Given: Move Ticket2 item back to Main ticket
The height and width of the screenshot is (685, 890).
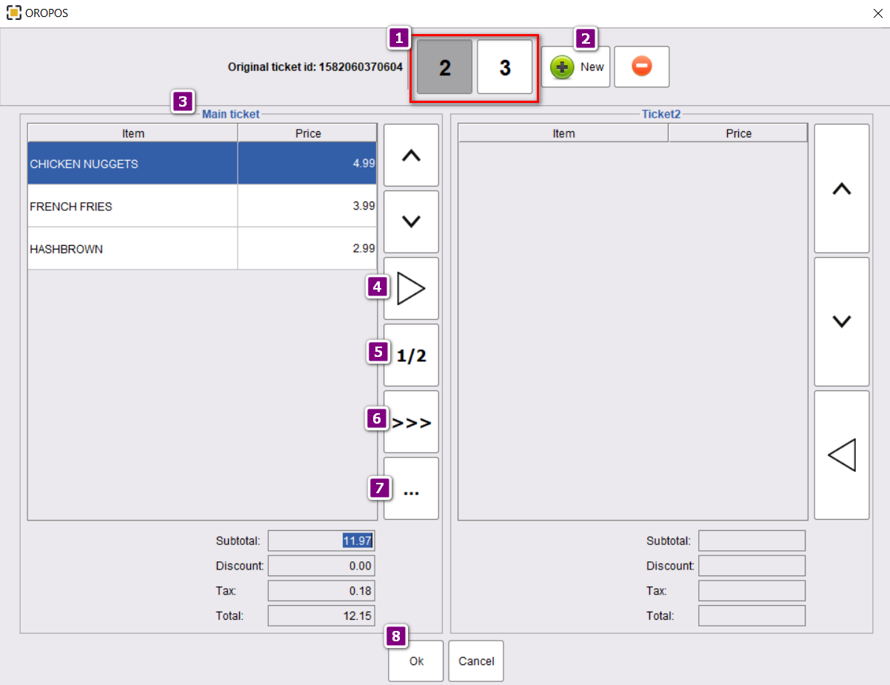Looking at the screenshot, I should [x=842, y=455].
